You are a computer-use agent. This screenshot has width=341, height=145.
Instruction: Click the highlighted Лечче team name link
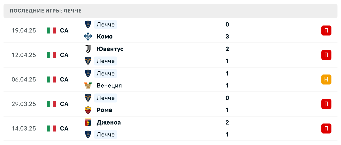pyautogui.click(x=105, y=24)
